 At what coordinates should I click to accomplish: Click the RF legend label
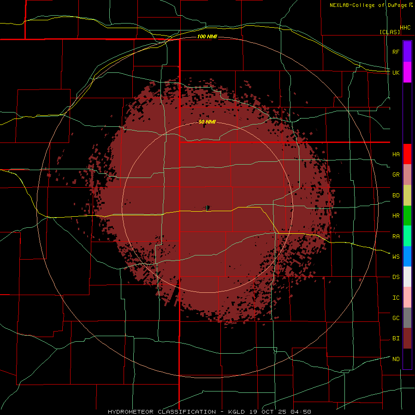tap(396, 52)
